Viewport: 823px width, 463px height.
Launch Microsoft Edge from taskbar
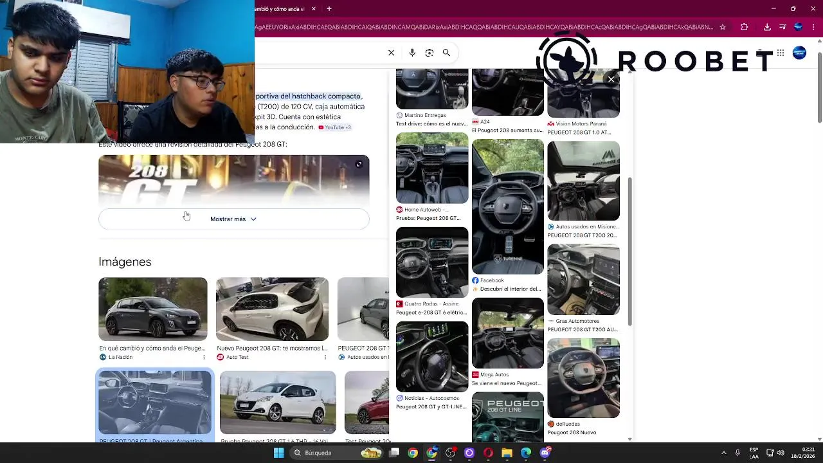coord(526,453)
